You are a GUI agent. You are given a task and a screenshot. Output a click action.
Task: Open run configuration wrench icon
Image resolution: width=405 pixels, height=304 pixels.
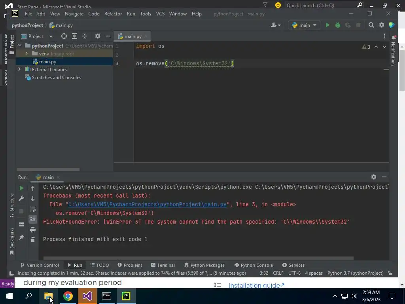point(21,199)
